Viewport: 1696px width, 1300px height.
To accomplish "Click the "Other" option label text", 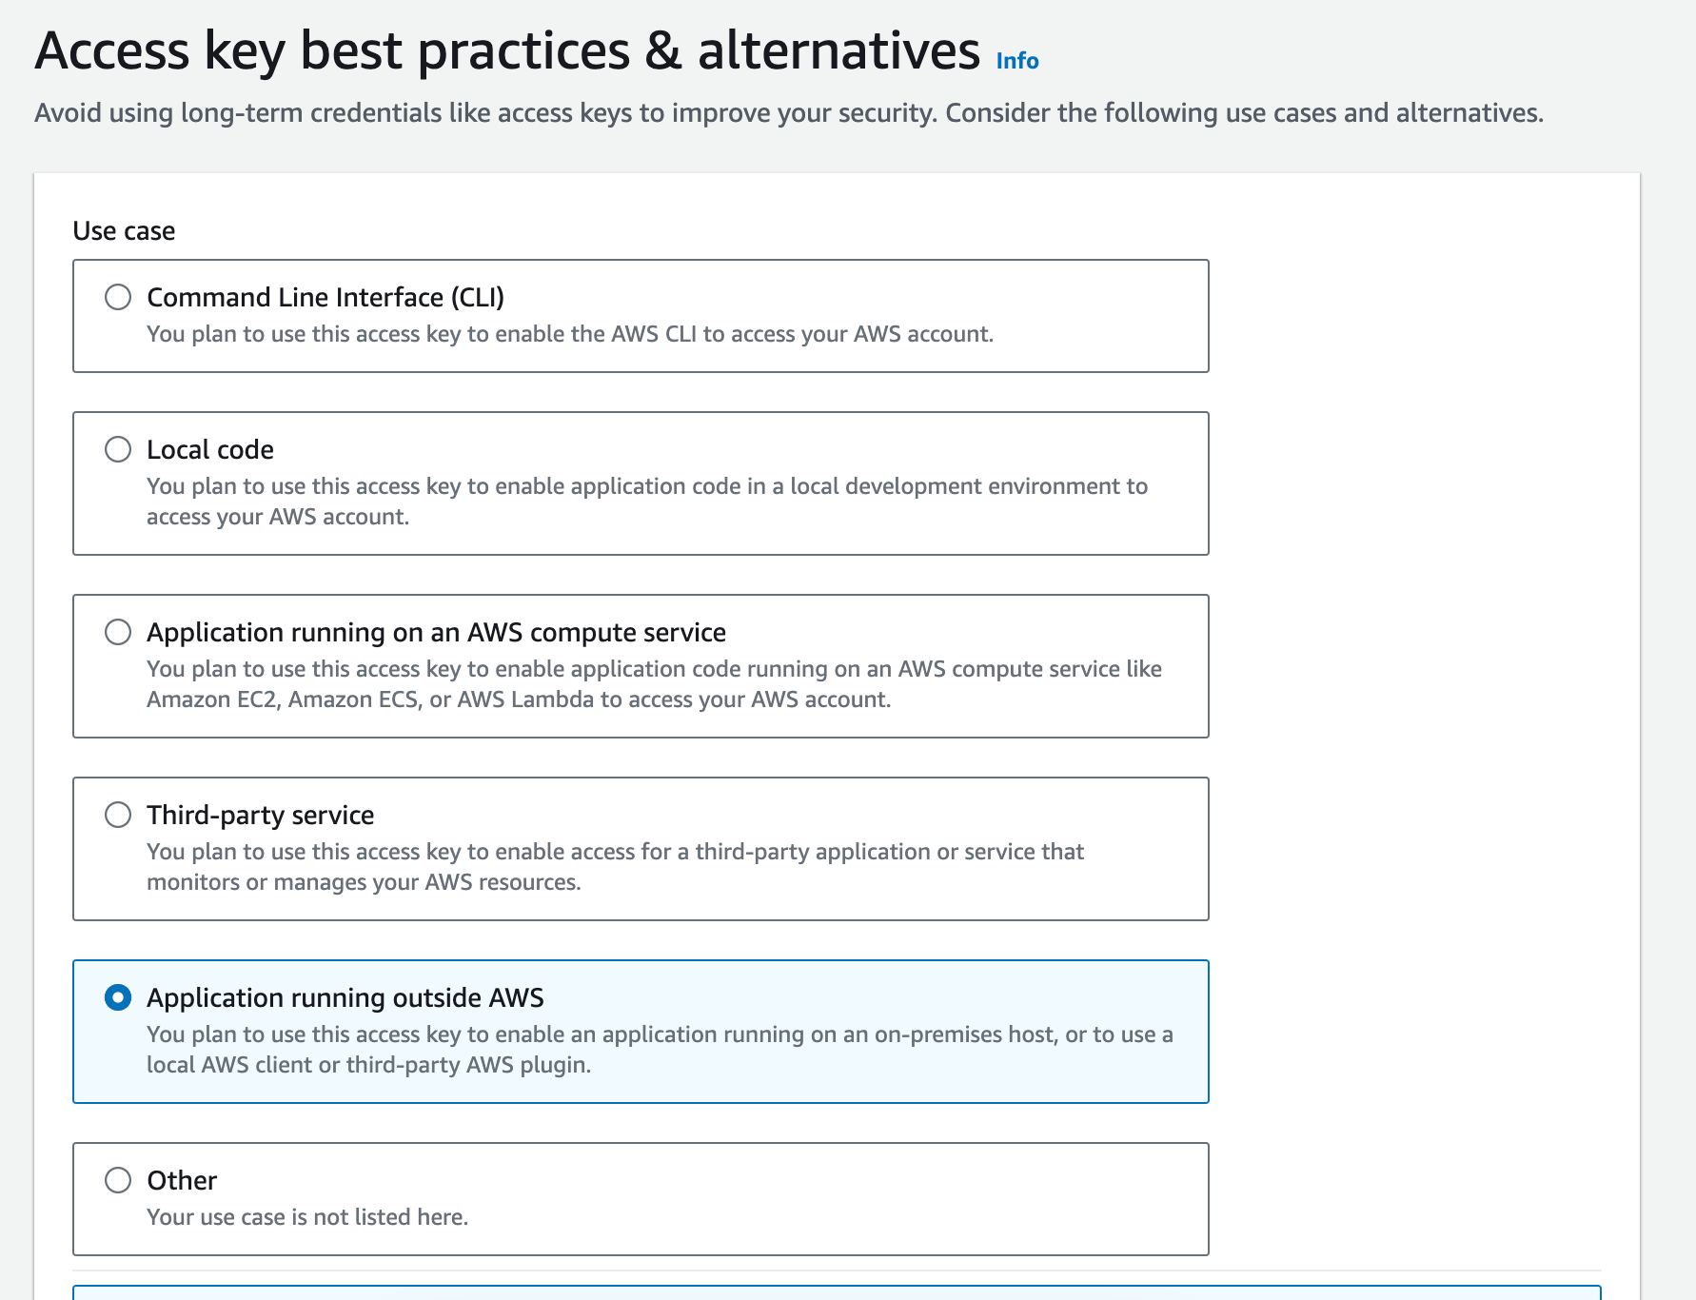I will (182, 1180).
